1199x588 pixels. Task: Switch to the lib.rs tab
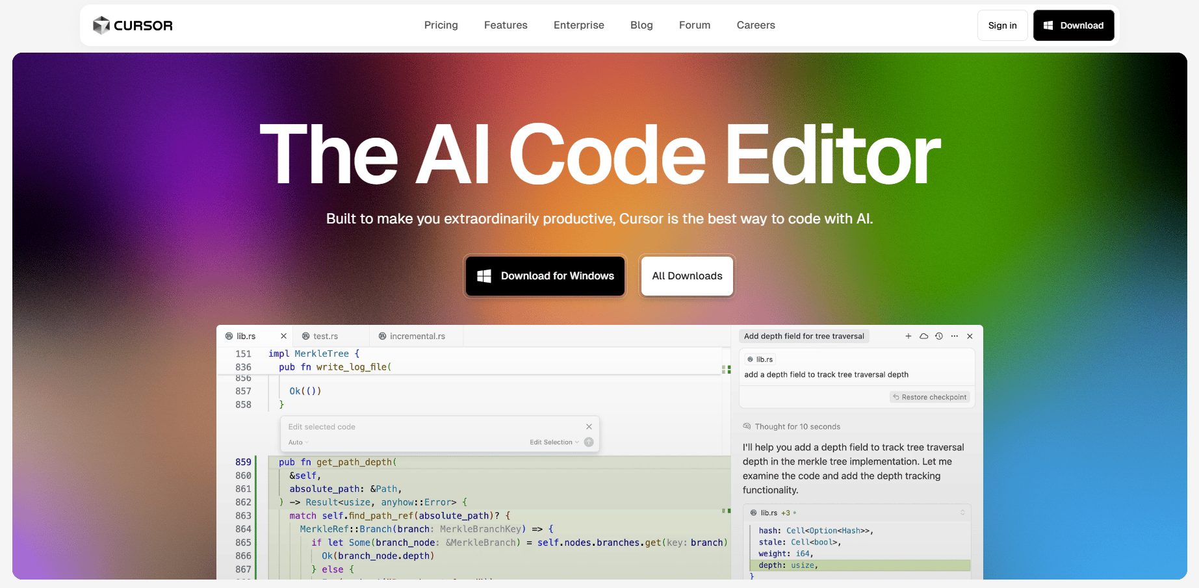(254, 336)
